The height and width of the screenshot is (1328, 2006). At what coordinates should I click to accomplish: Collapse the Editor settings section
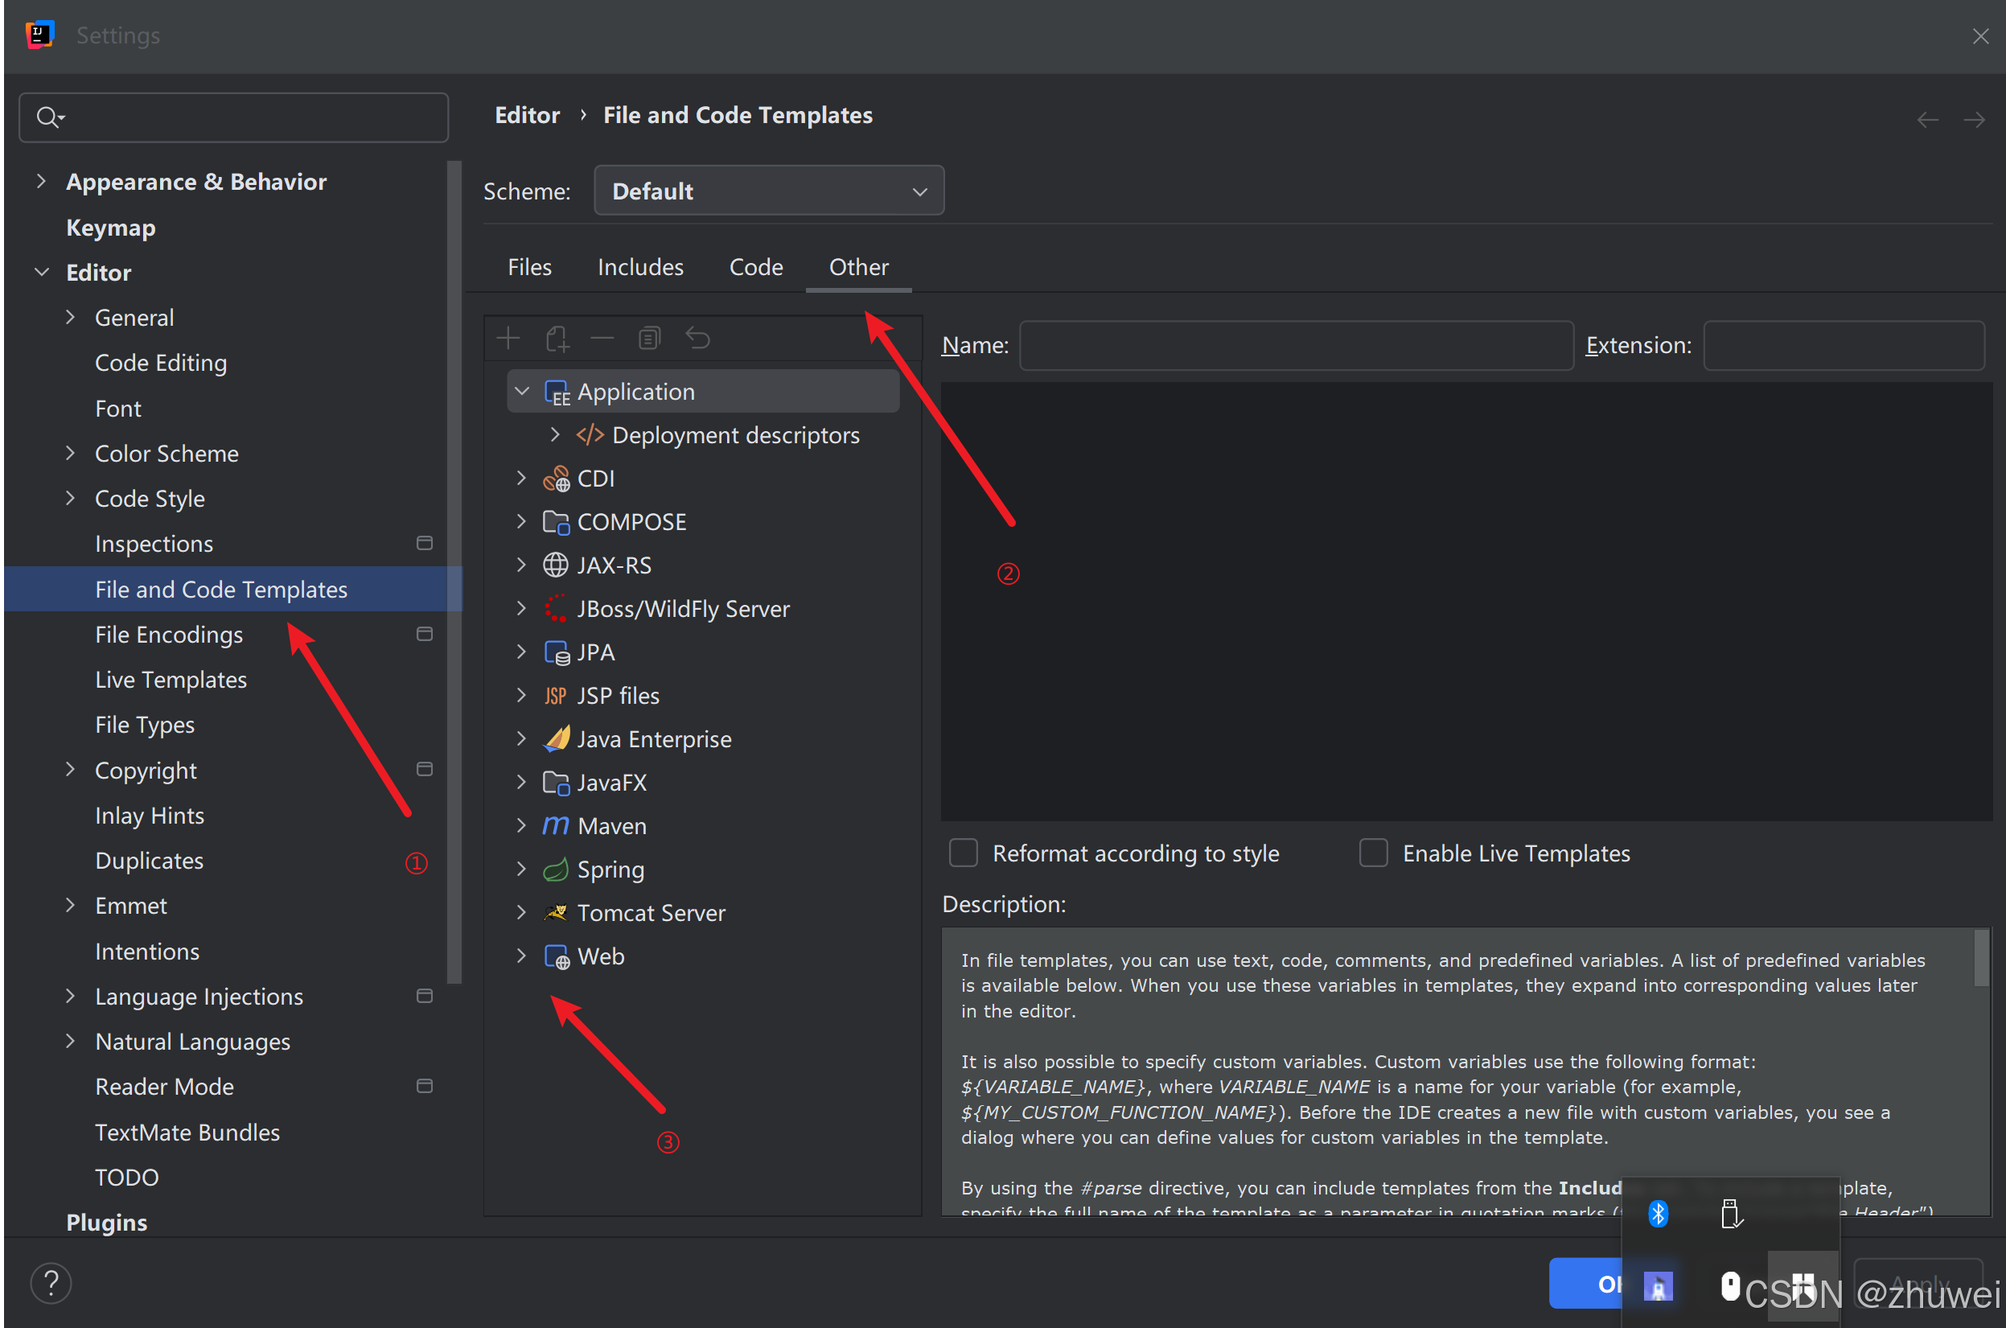coord(42,272)
